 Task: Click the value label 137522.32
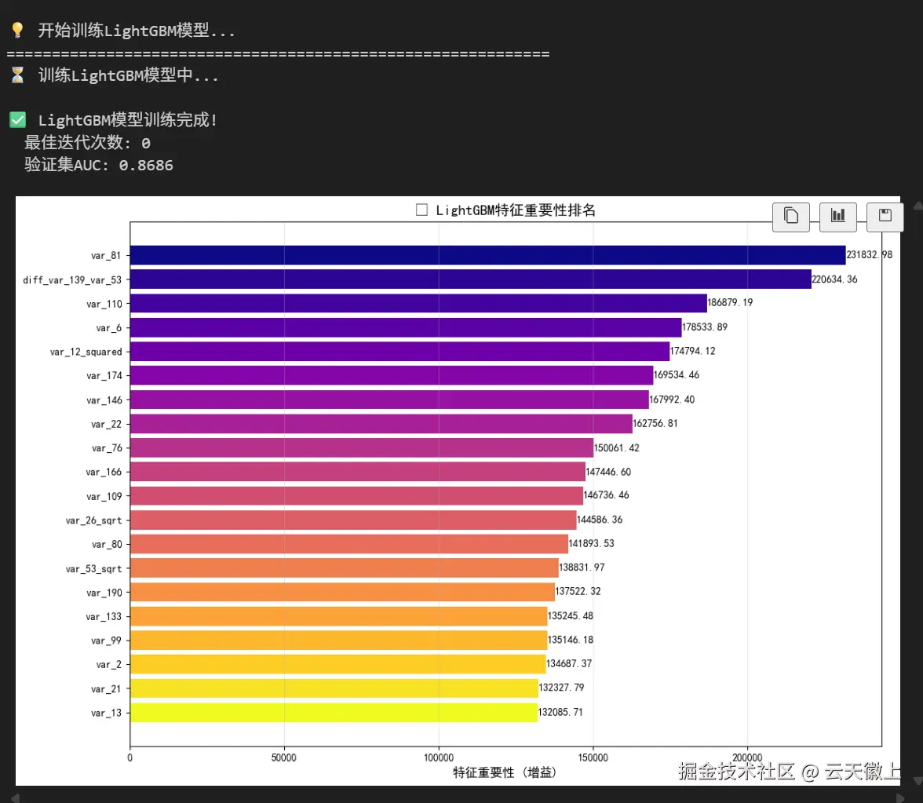578,591
